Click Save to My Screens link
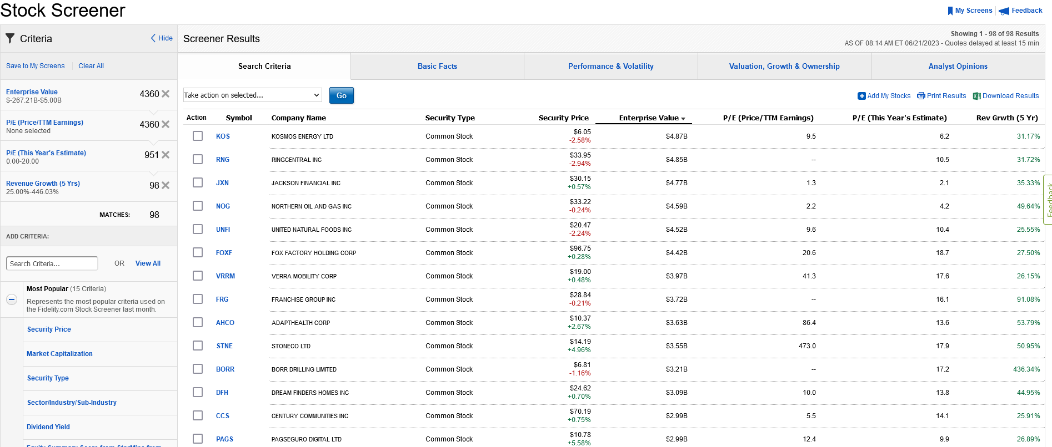 point(36,66)
